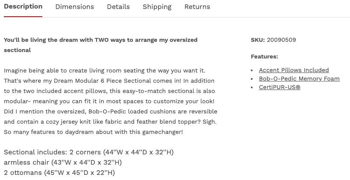Image resolution: width=350 pixels, height=180 pixels.
Task: Select the Shipping tab
Action: point(157,7)
